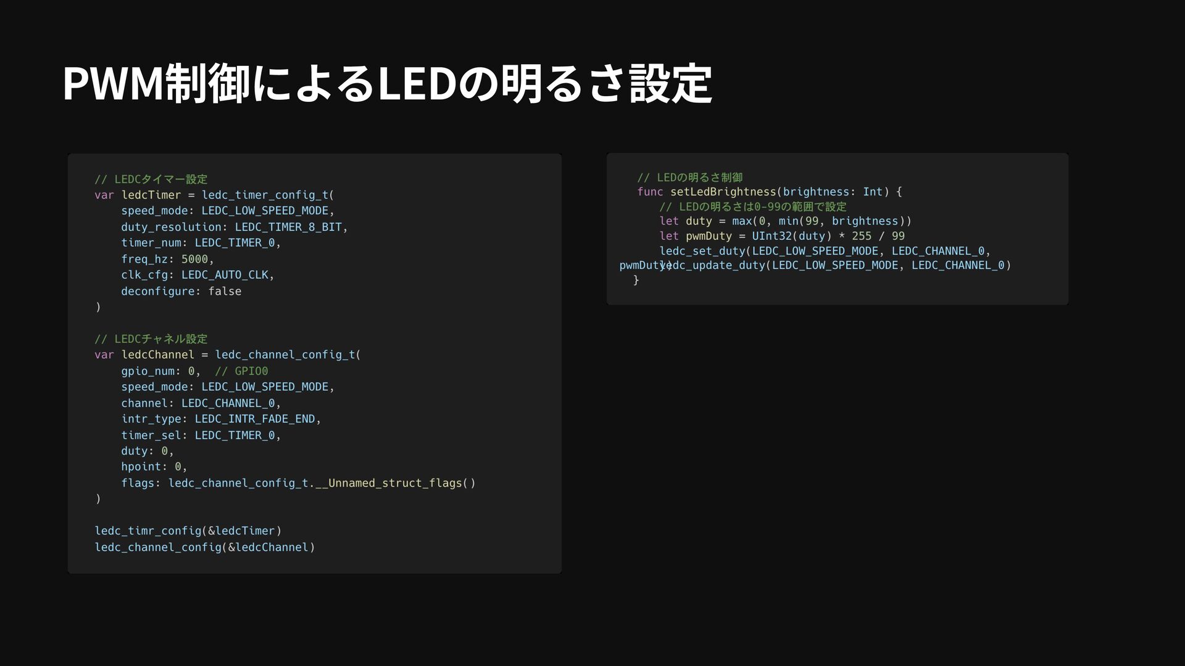Click the var ledcChannel declaration line
The height and width of the screenshot is (666, 1185).
[227, 355]
